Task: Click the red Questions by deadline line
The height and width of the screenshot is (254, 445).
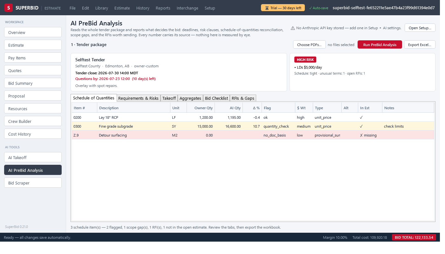Action: click(x=115, y=79)
